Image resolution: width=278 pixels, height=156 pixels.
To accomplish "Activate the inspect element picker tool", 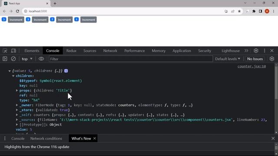I will tap(5, 51).
